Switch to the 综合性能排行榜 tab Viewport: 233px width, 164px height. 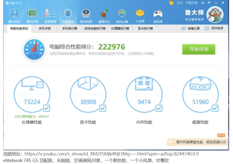pyautogui.click(x=95, y=28)
